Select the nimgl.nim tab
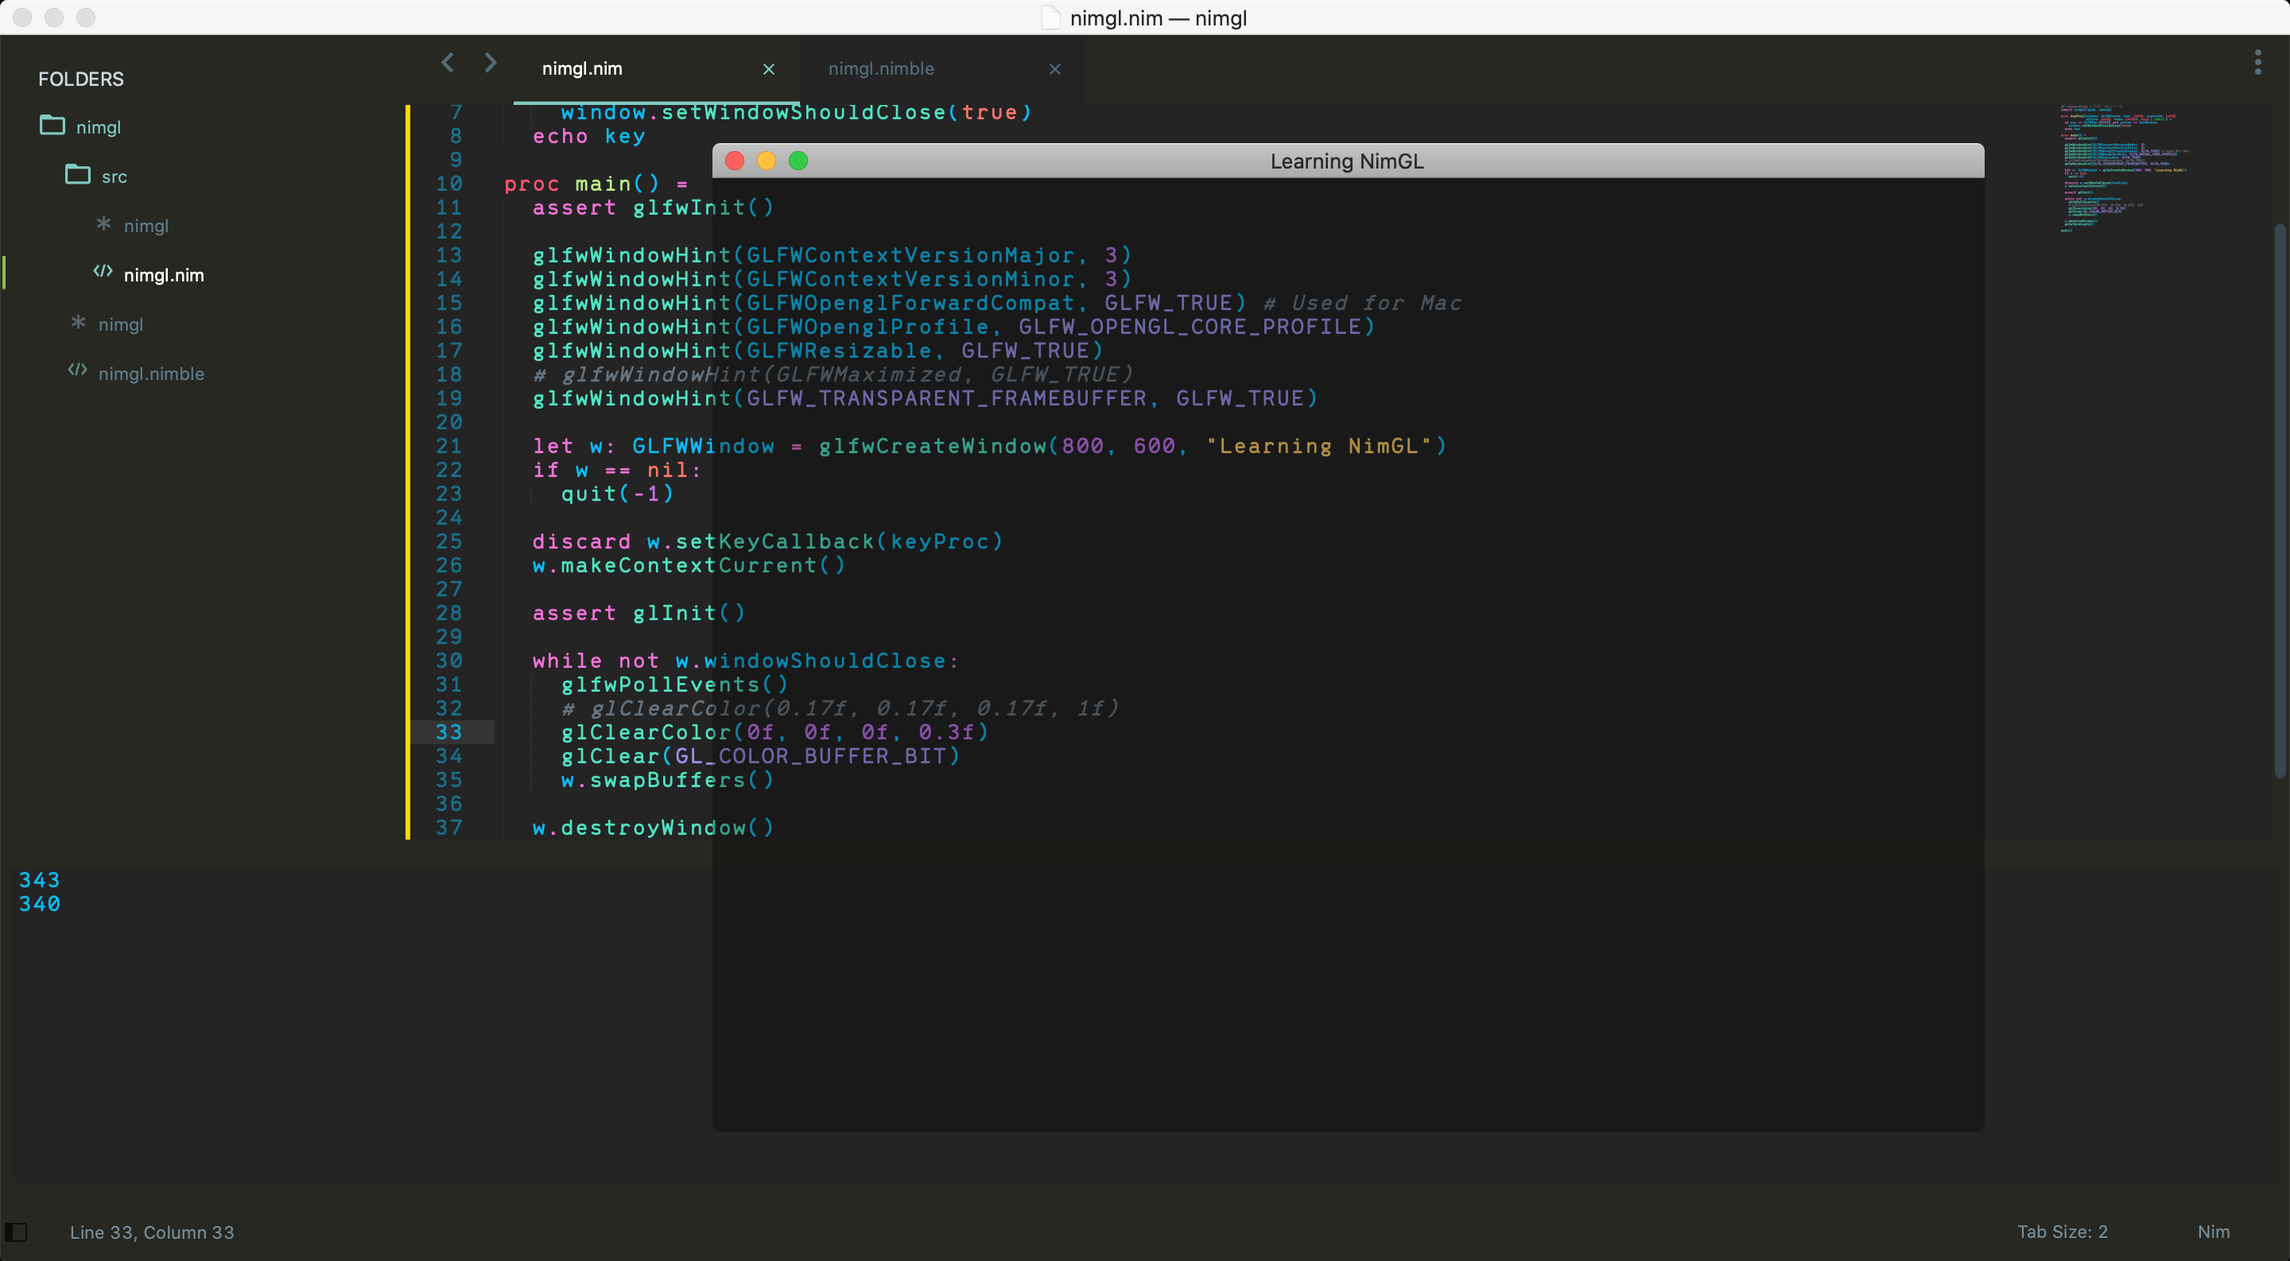This screenshot has height=1261, width=2290. tap(580, 68)
